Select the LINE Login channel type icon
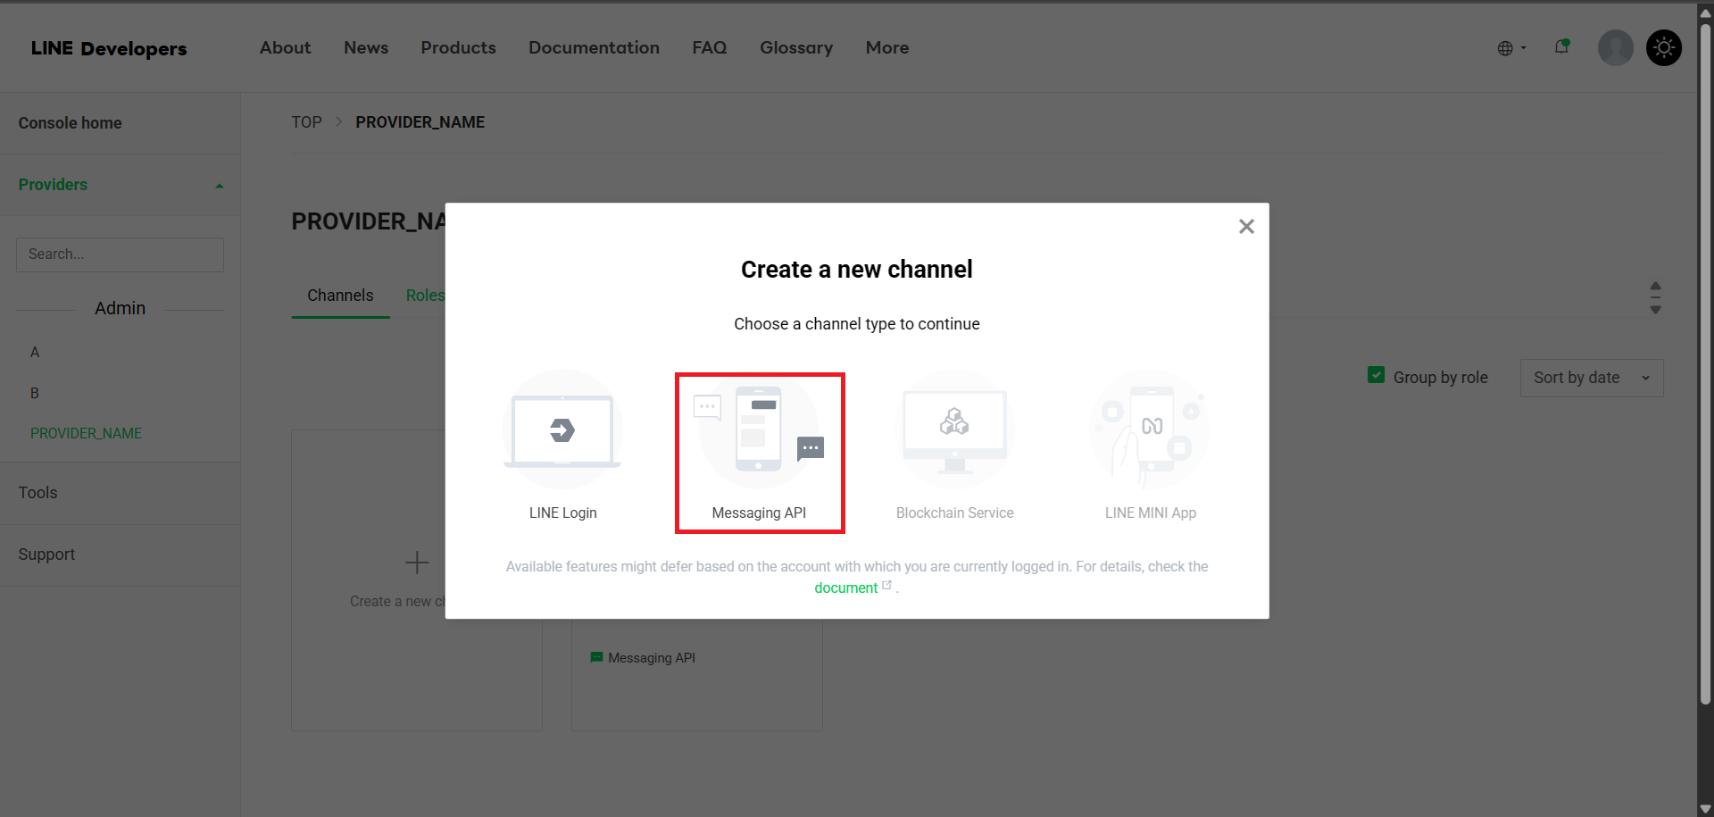 coord(562,429)
